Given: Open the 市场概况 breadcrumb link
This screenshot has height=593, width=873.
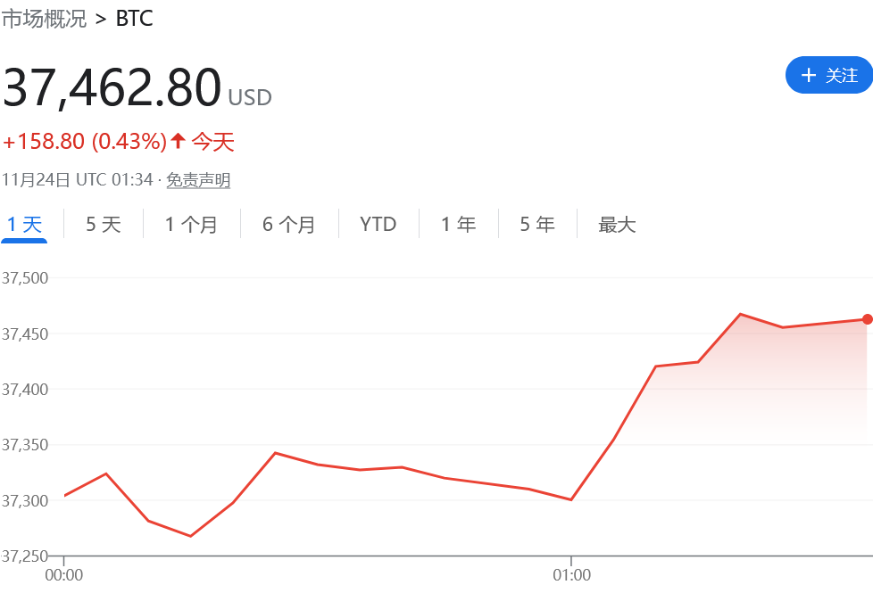Looking at the screenshot, I should click(44, 19).
